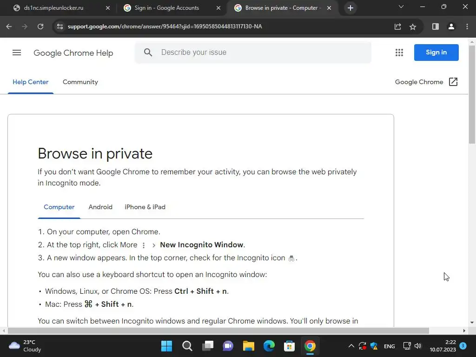Open the clock and calendar

pos(443,346)
